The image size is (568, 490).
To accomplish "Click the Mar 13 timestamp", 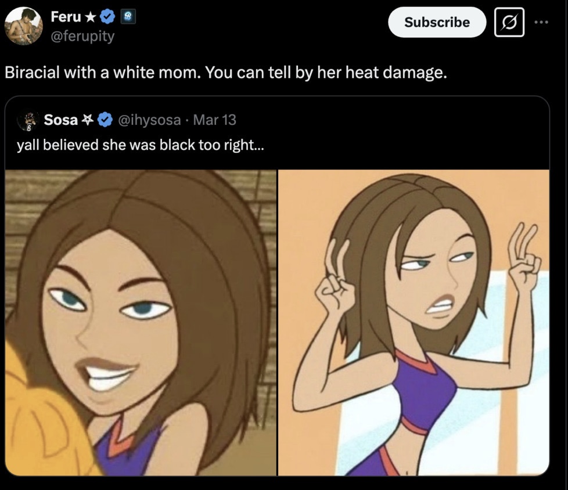I will point(214,120).
